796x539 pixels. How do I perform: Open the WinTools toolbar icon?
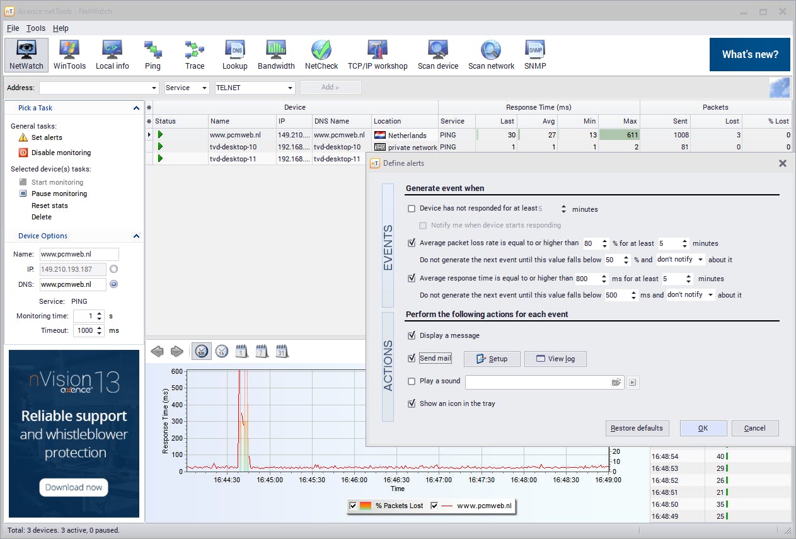69,54
